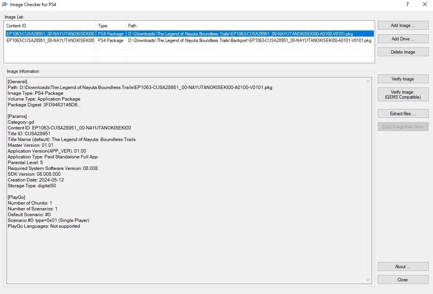Click the Number of Scenarios: 1 line
The image size is (433, 294).
click(x=32, y=209)
